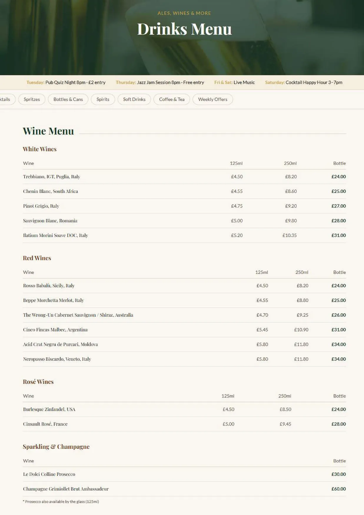Select Burlesque Zinfandel, USA wine name
This screenshot has height=515, width=364.
tap(49, 410)
